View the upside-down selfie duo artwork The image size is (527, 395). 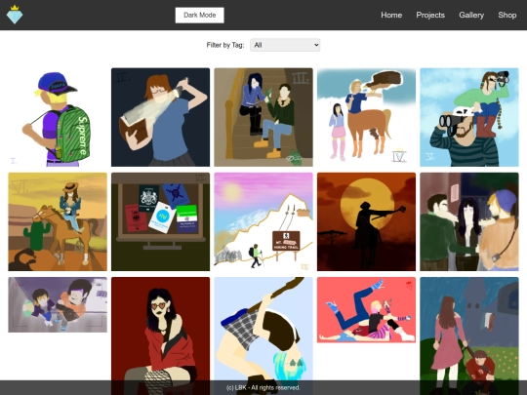point(58,304)
